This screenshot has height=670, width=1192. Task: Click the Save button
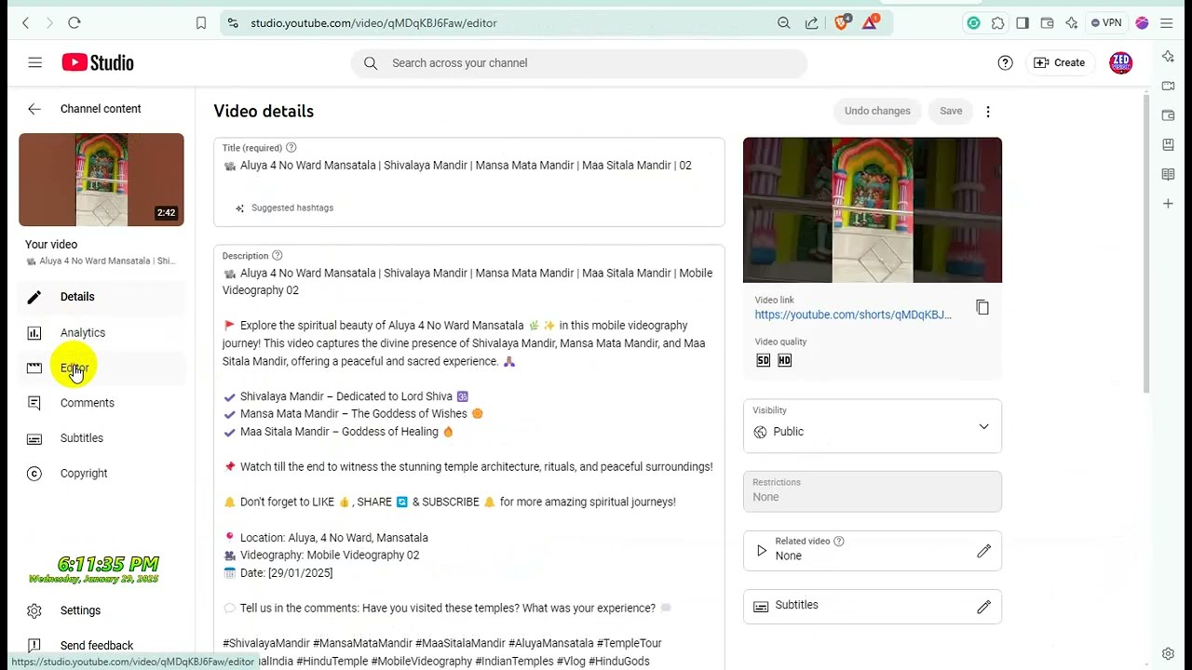point(951,111)
